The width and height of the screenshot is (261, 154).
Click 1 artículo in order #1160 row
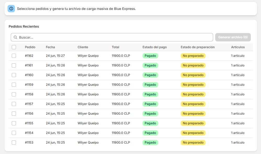click(x=238, y=75)
